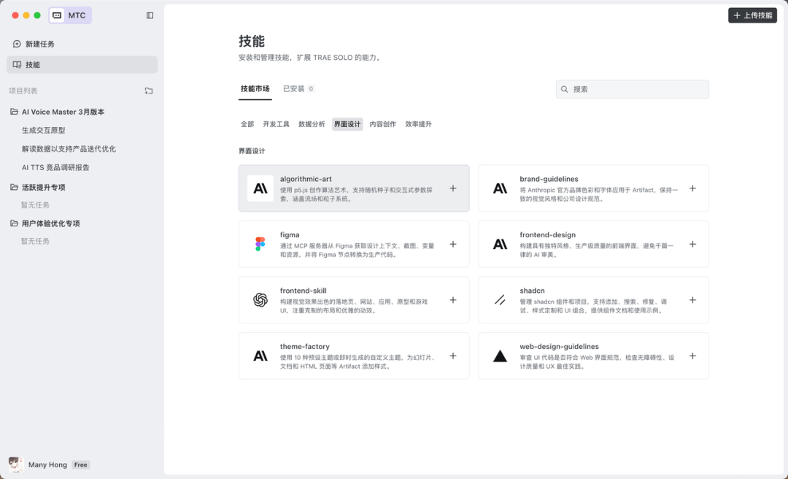Click inside the 搜索 search field

(x=632, y=88)
